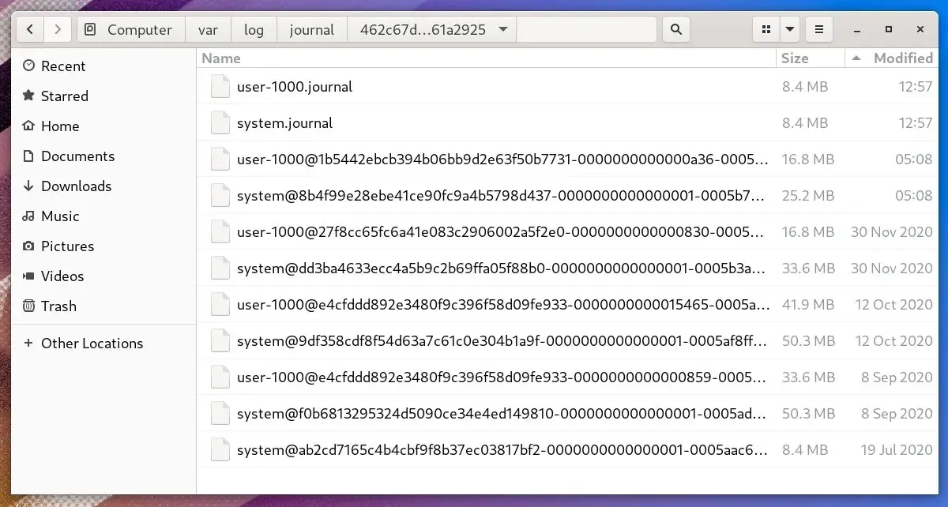The image size is (948, 507).
Task: Select file system@f0b6813295324d5090ce34e4ed149810
Action: point(566,414)
